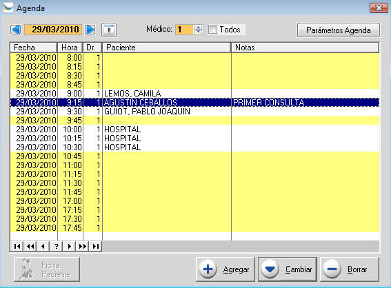Jump to first record in navigator
391x288 pixels.
[17, 247]
